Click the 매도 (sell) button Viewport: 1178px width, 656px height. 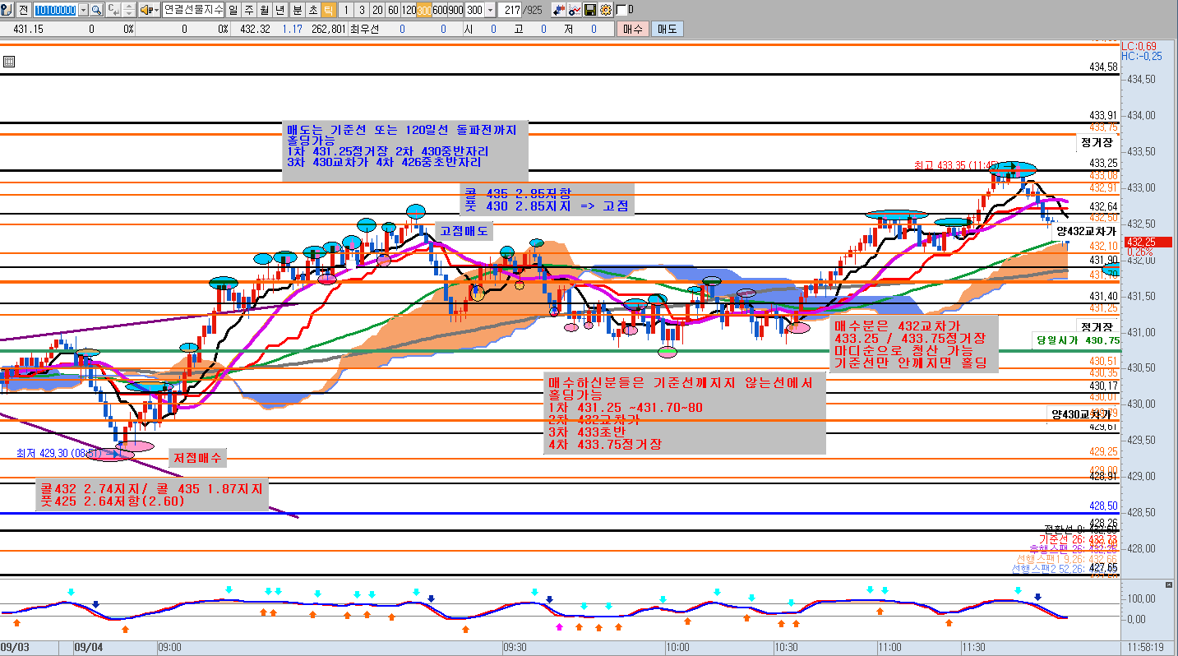tap(667, 29)
